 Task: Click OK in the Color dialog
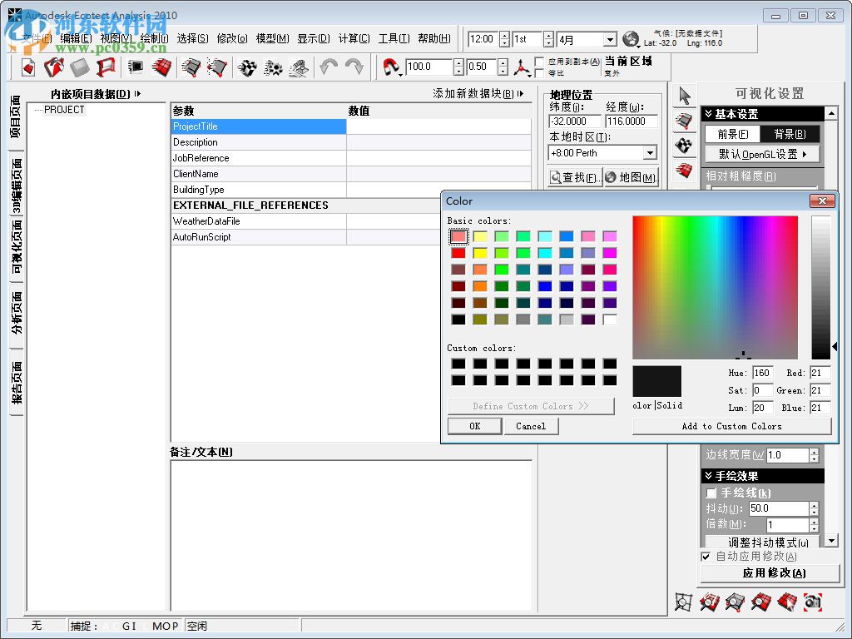click(x=474, y=426)
